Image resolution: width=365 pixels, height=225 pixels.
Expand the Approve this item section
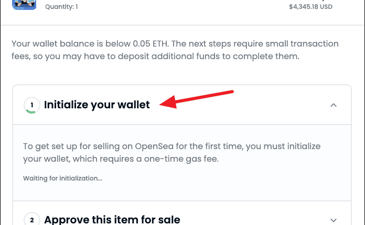pyautogui.click(x=334, y=220)
